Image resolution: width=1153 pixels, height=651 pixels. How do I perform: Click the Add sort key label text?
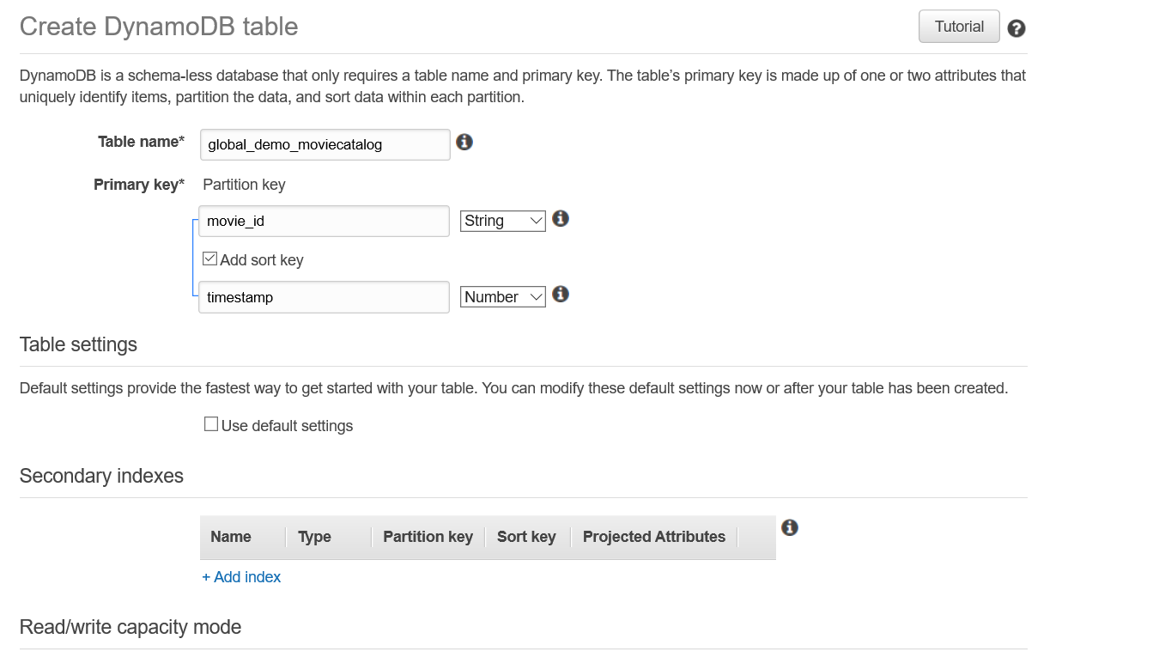(262, 260)
